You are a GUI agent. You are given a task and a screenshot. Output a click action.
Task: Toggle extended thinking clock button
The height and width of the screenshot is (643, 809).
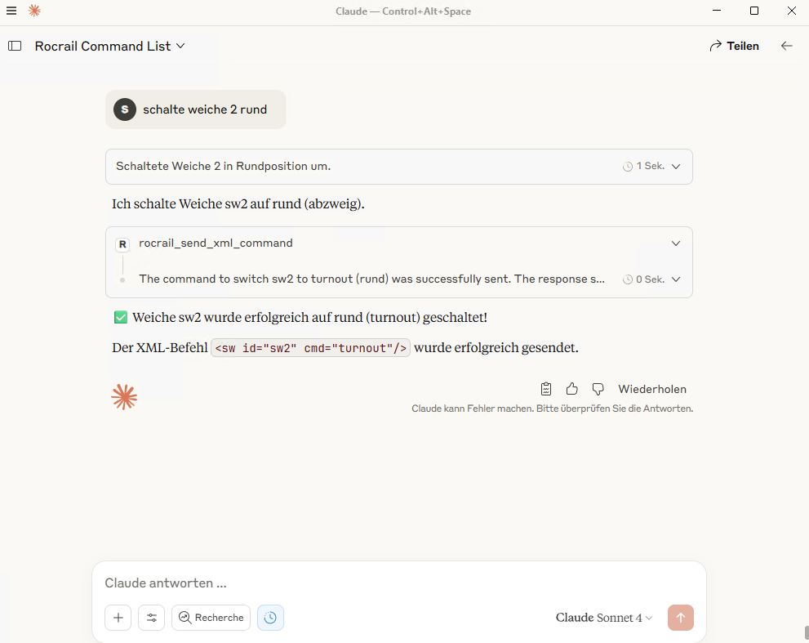pos(270,618)
